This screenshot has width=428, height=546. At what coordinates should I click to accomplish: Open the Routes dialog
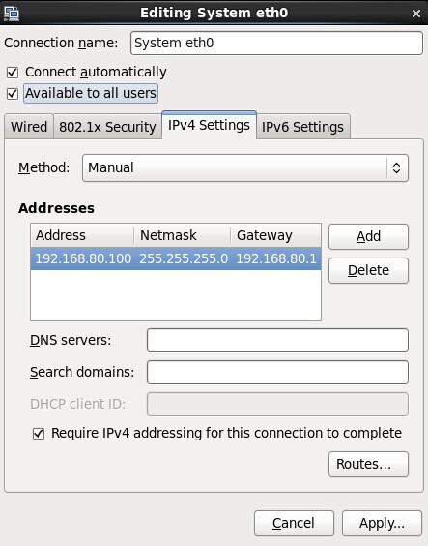tap(368, 464)
